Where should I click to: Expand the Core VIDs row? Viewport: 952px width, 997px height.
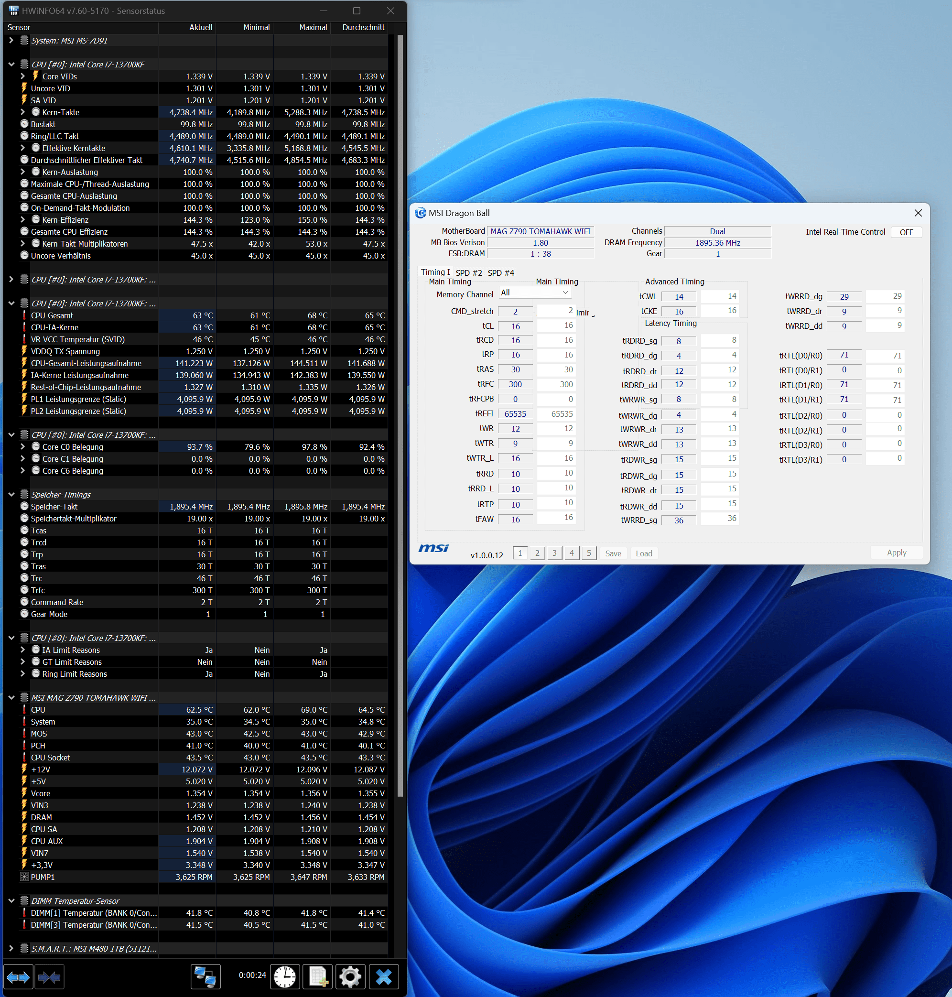pos(23,76)
